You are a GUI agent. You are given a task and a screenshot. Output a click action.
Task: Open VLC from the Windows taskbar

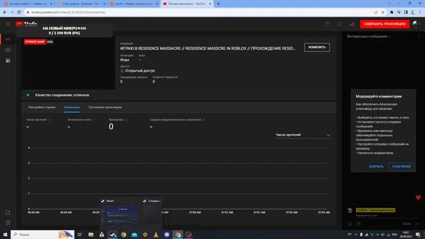tap(156, 234)
